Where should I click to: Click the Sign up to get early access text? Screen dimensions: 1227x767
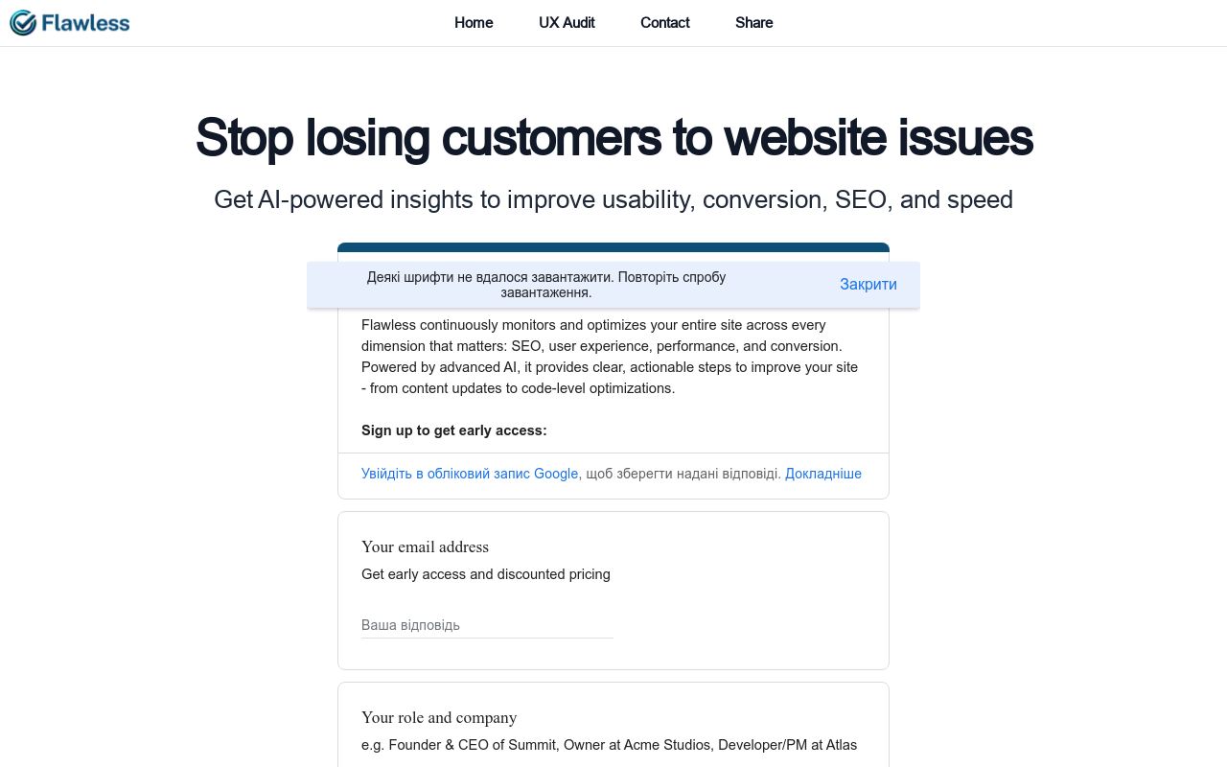[x=454, y=430]
